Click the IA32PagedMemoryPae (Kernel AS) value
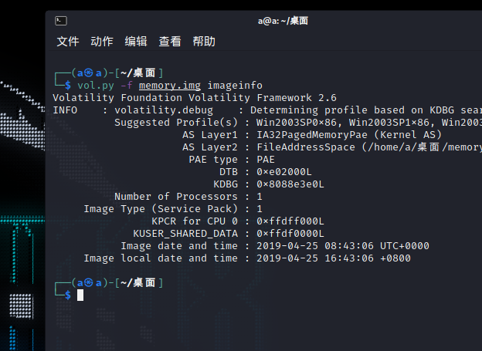 pyautogui.click(x=349, y=135)
